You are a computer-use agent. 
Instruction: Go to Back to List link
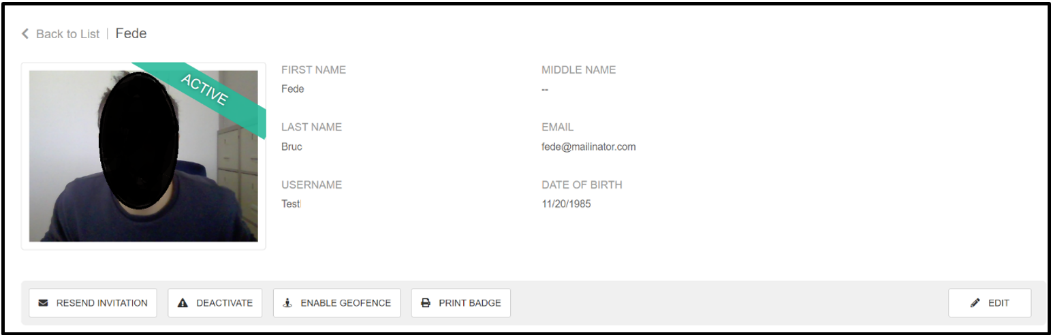coord(67,34)
